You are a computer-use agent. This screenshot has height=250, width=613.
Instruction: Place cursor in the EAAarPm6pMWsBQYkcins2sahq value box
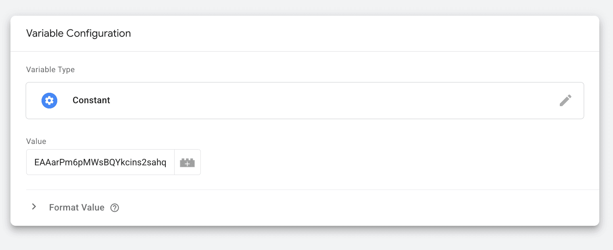[100, 162]
